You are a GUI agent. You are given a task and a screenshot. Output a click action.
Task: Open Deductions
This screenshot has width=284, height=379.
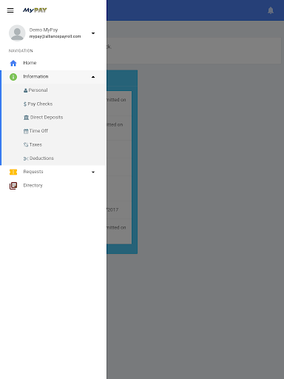coord(41,158)
